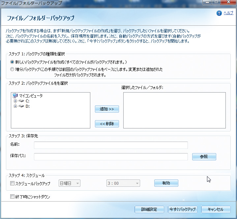Click 今すぐバックアップ button
Screen dimensions: 237x219
pyautogui.click(x=182, y=209)
